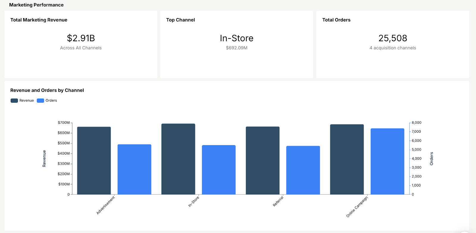
Task: Click the Across All Channels caption
Action: click(x=81, y=48)
